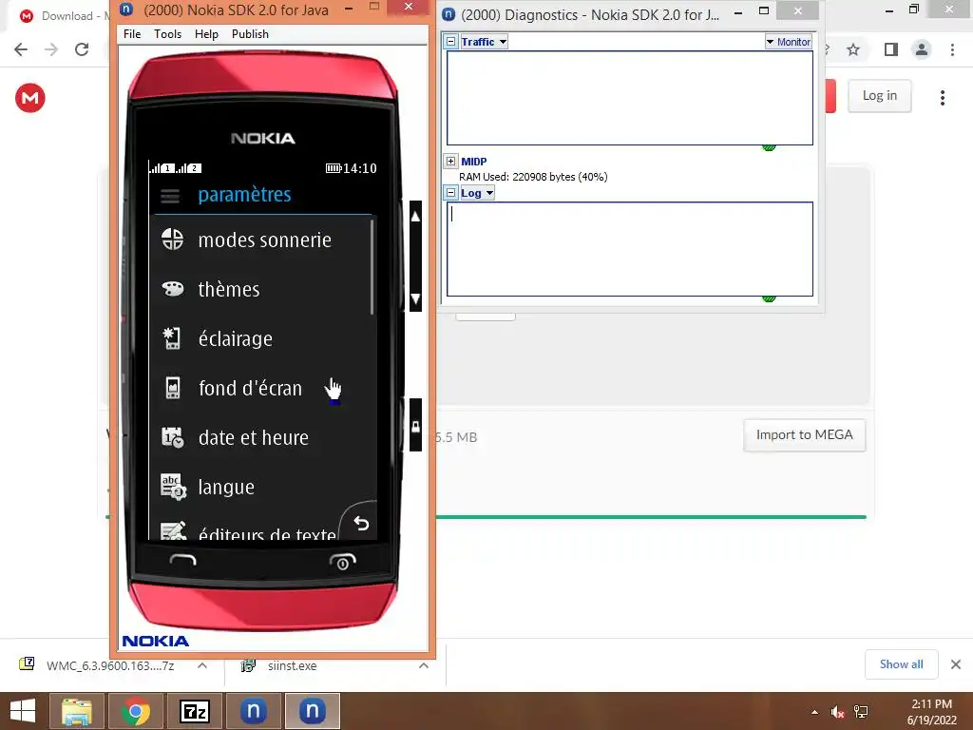Reload the browser page
Image resolution: width=973 pixels, height=730 pixels.
tap(82, 49)
